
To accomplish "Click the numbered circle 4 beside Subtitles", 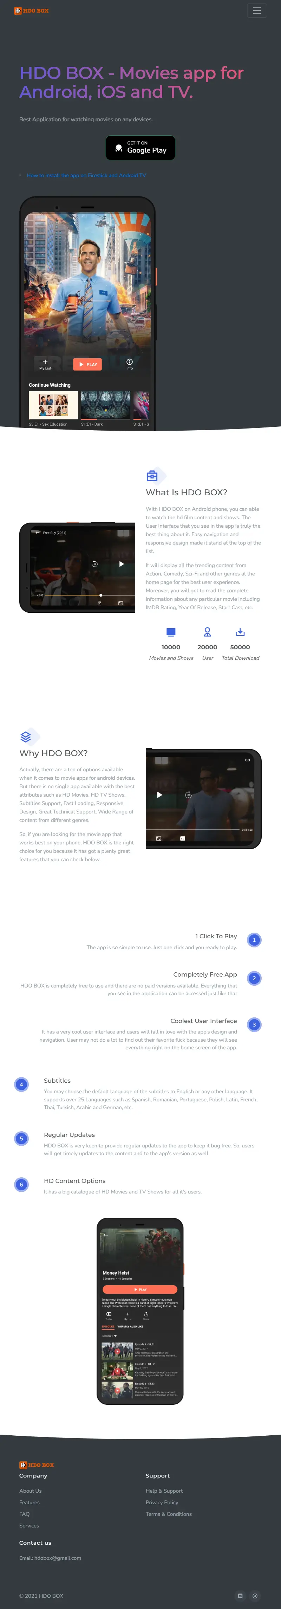I will [21, 1084].
